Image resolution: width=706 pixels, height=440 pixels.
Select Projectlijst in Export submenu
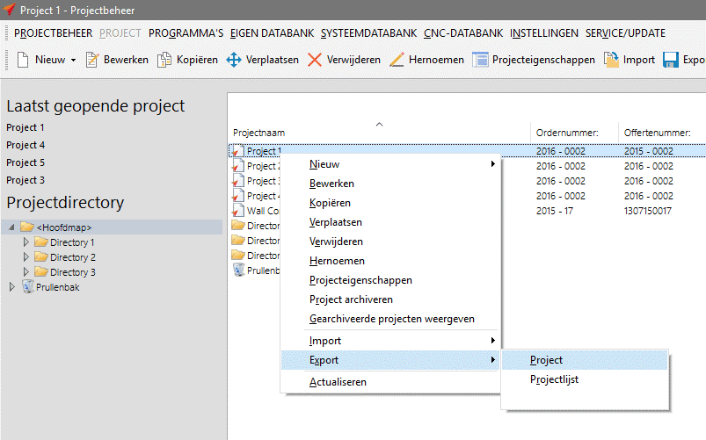(554, 379)
